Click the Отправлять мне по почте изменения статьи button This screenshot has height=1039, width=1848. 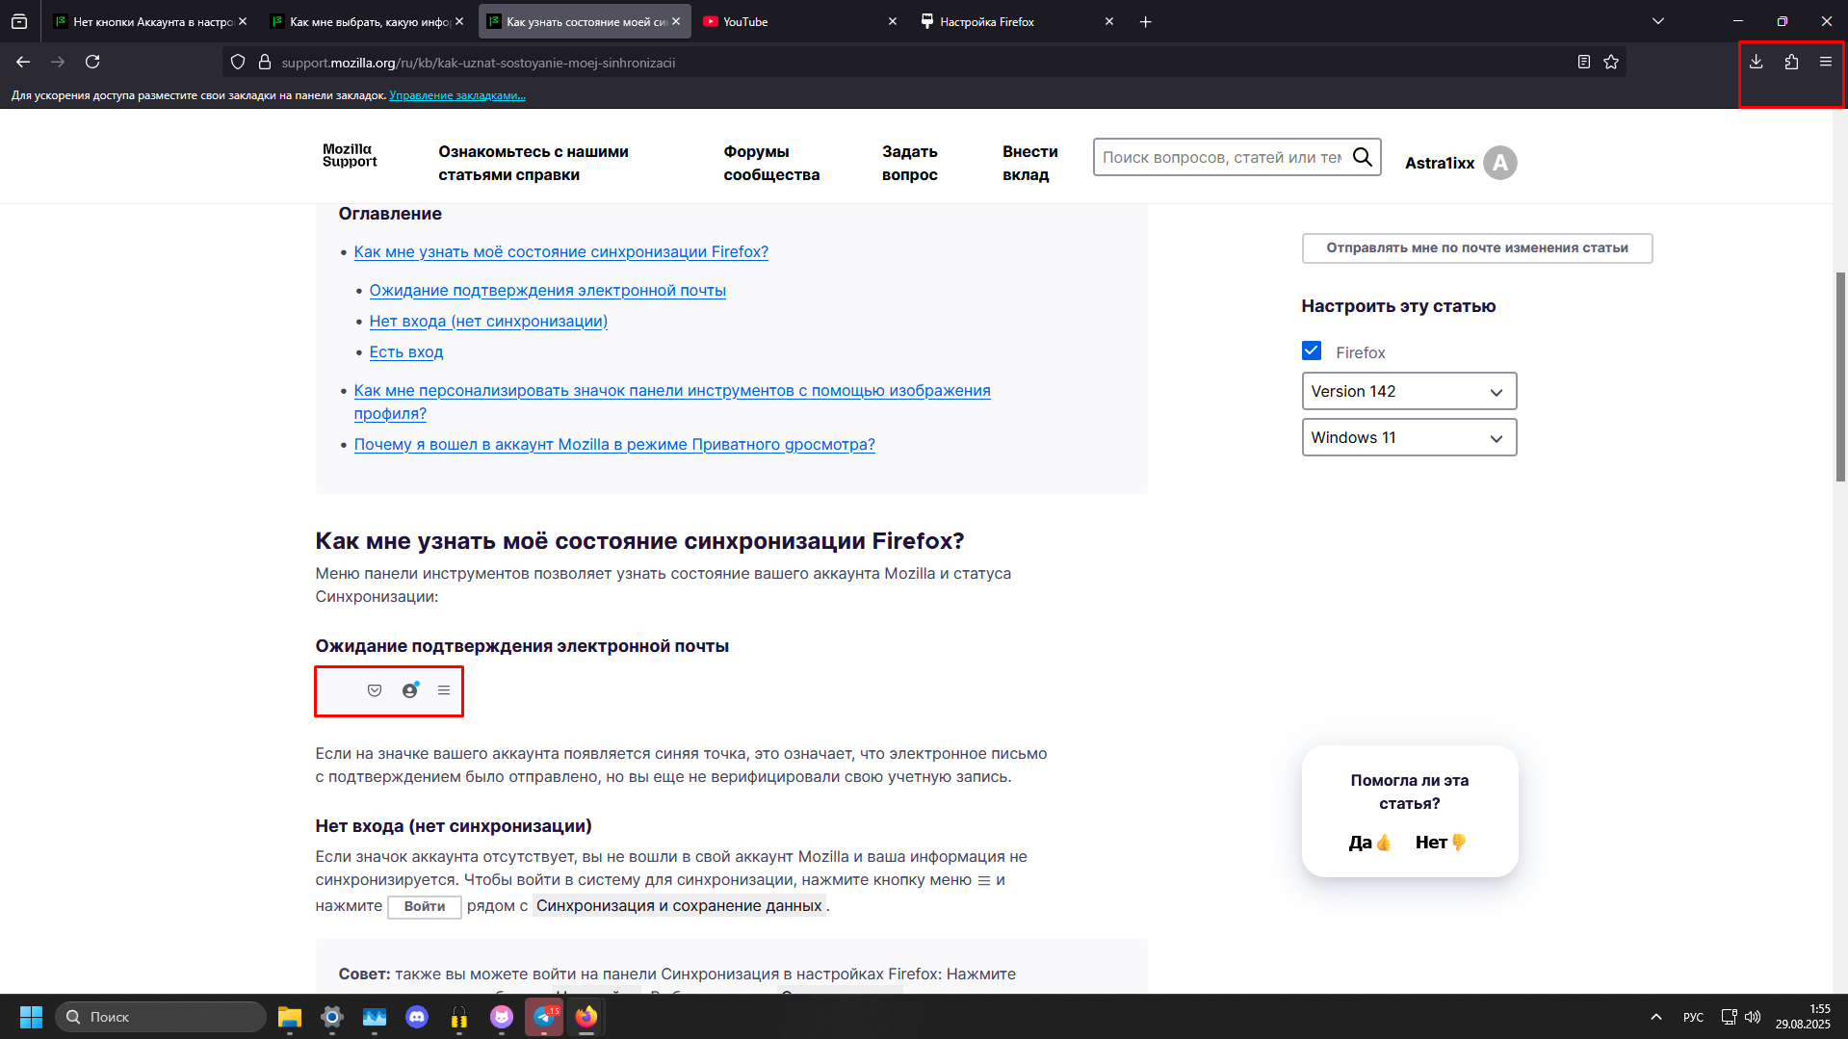click(x=1476, y=248)
